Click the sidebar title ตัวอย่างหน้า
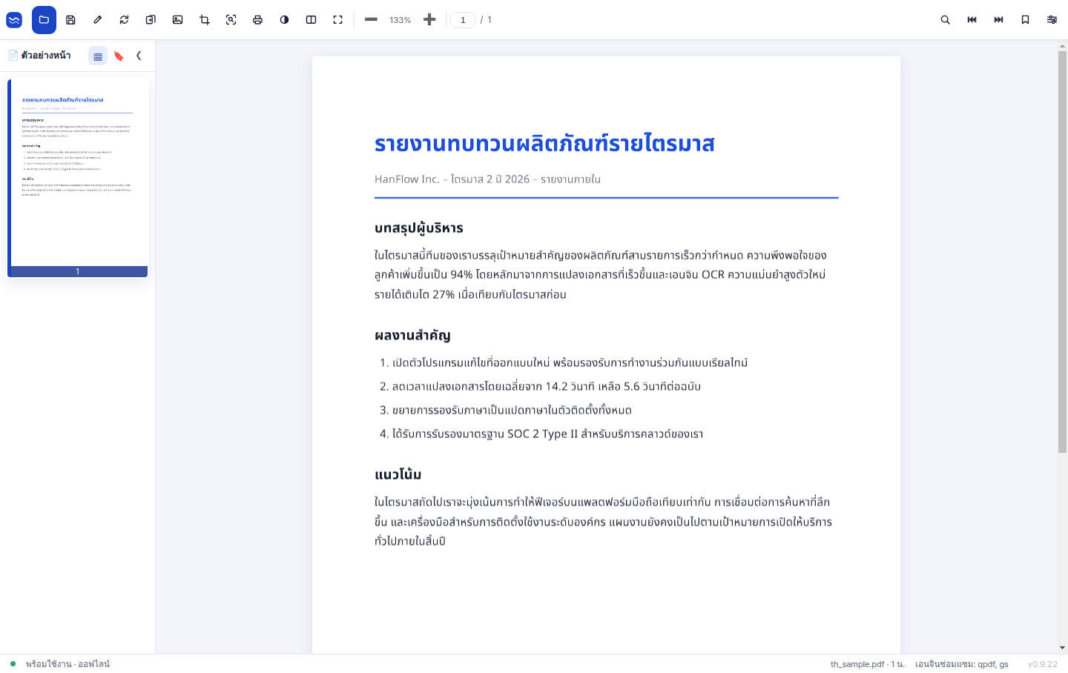 point(46,56)
